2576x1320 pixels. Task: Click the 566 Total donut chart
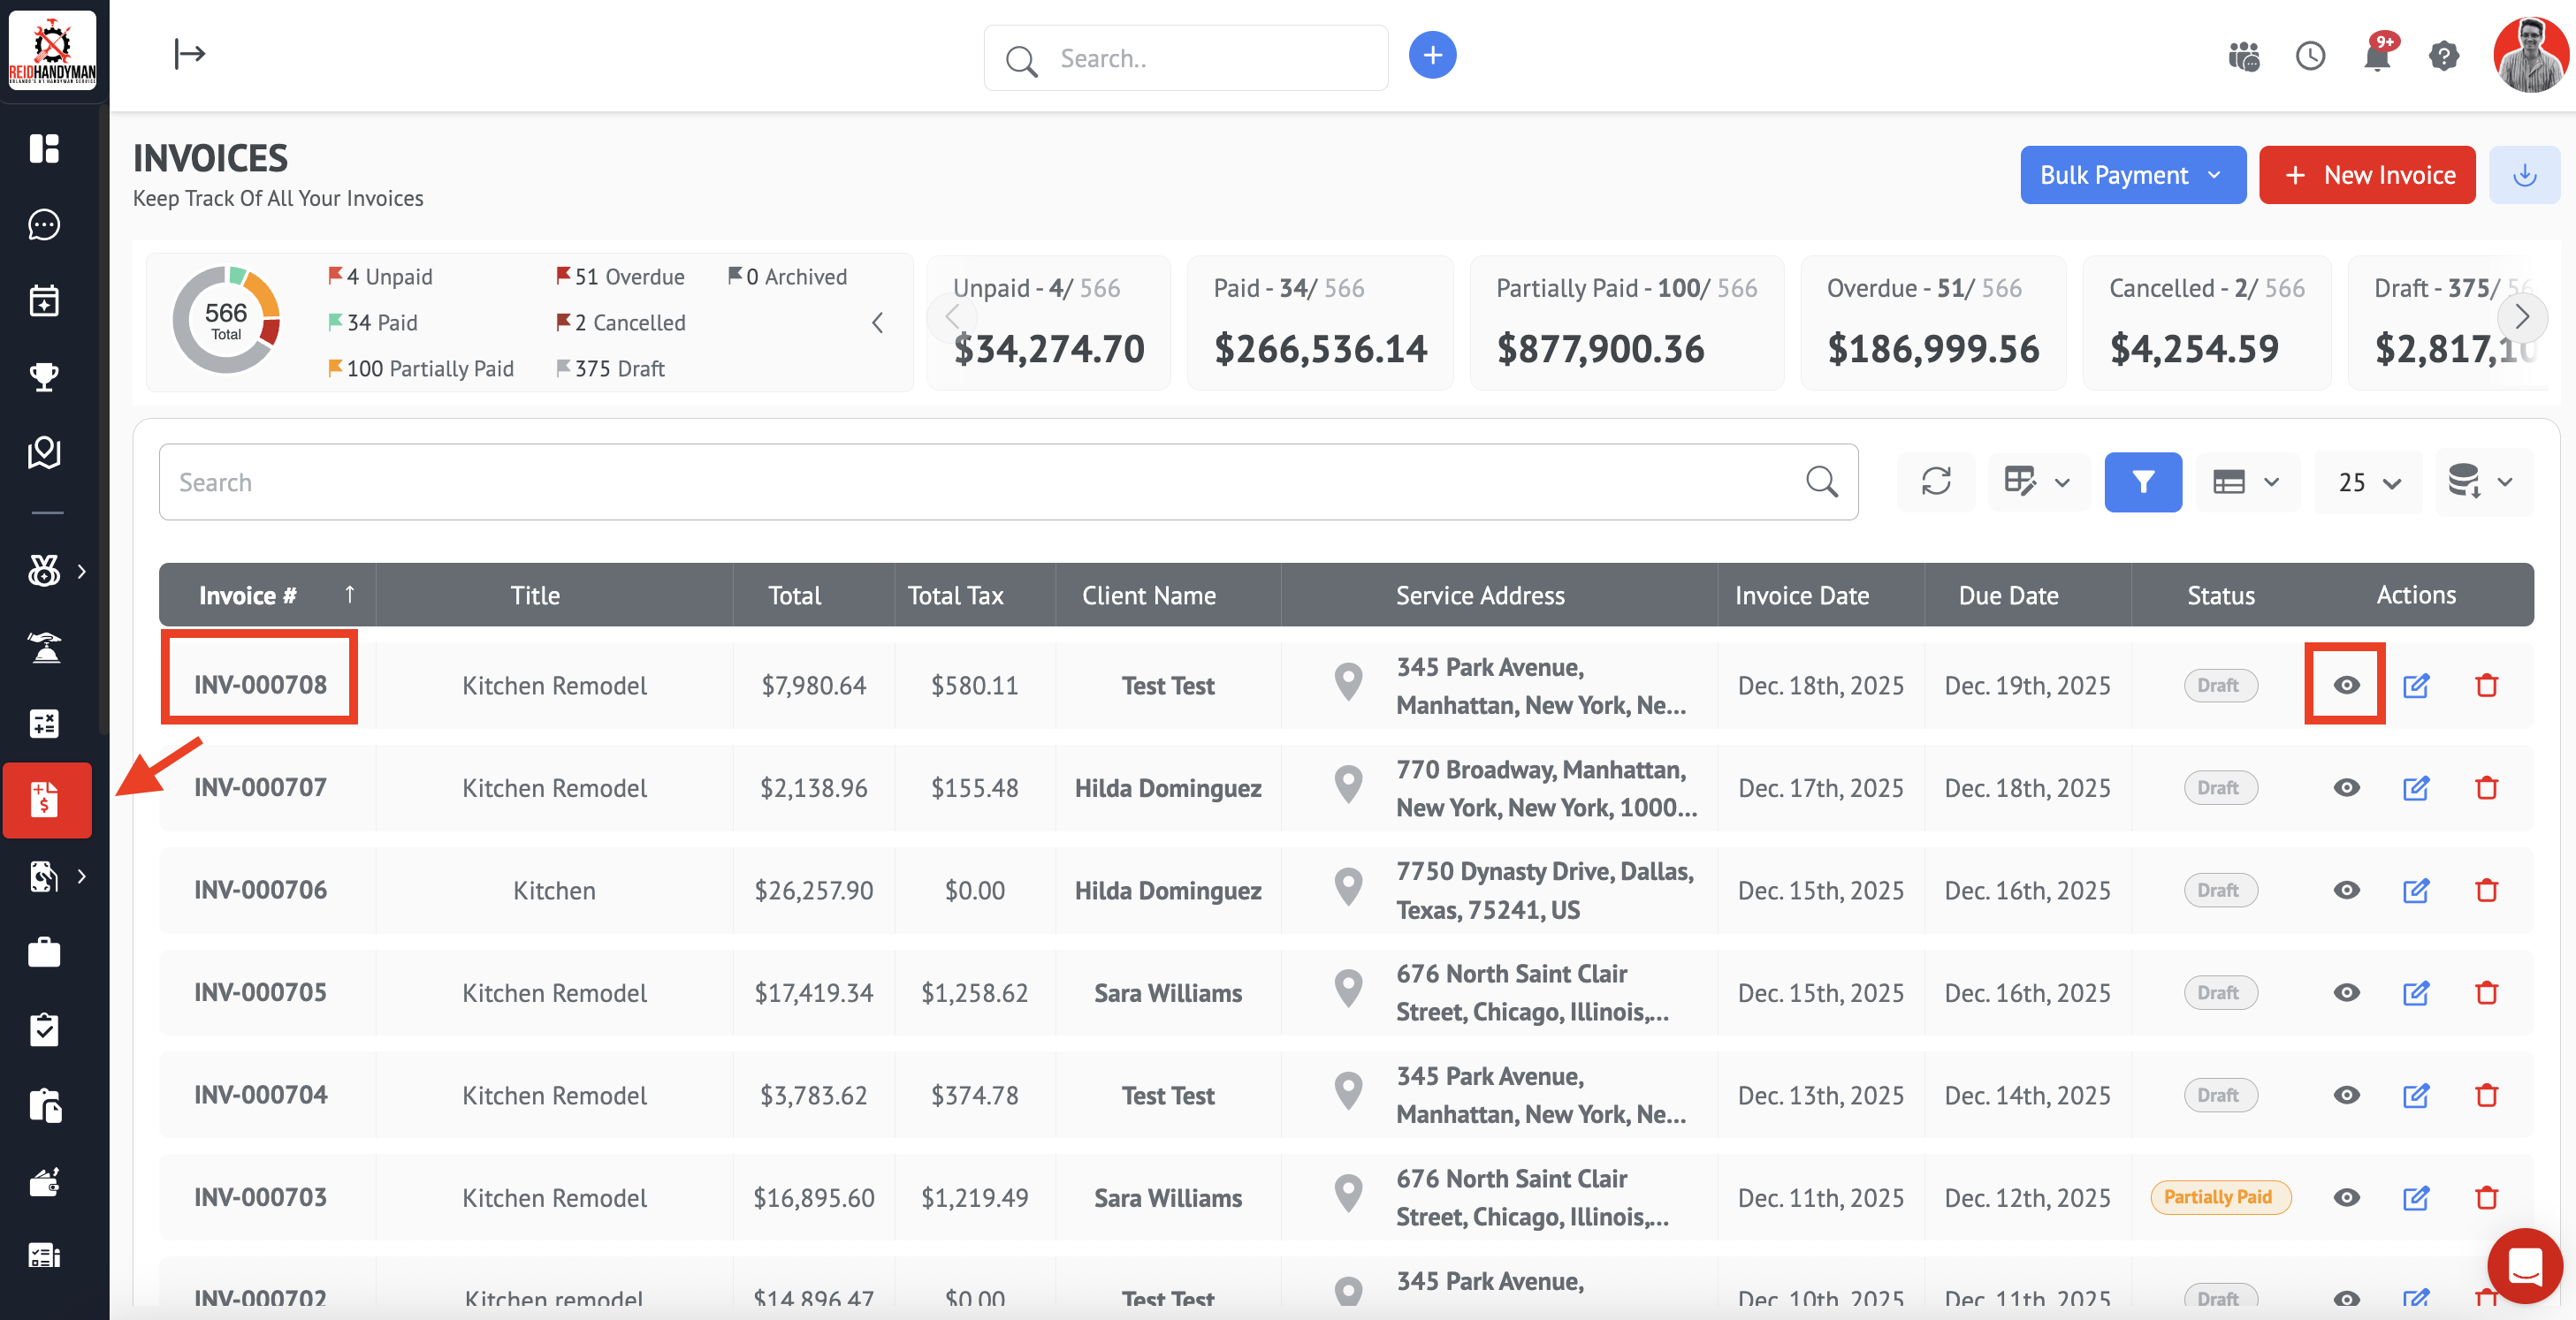tap(227, 320)
